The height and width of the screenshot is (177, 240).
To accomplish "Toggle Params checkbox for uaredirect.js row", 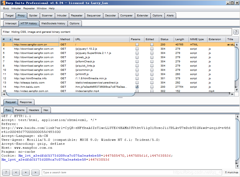I will pos(137,82).
